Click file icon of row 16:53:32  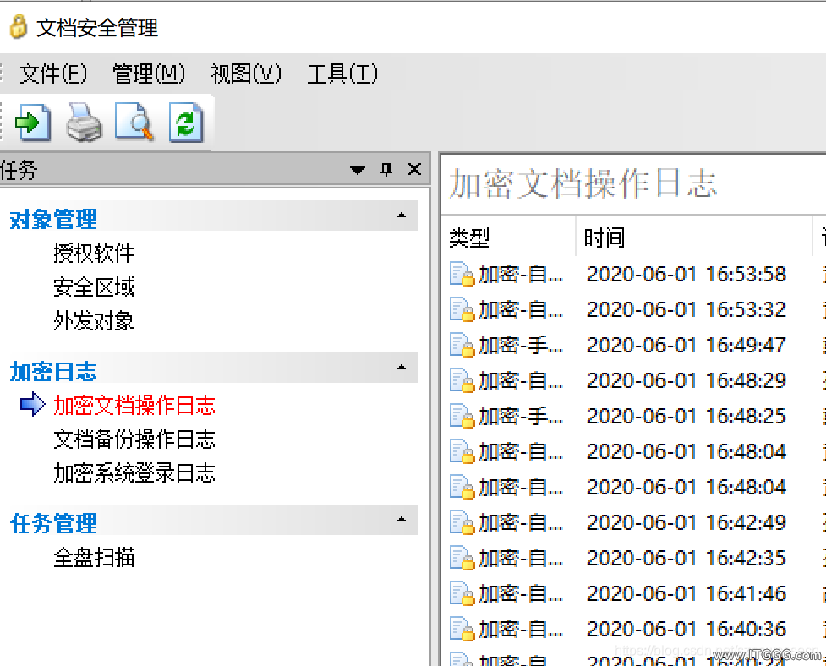point(462,309)
